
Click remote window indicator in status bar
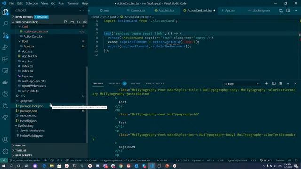click(4, 161)
